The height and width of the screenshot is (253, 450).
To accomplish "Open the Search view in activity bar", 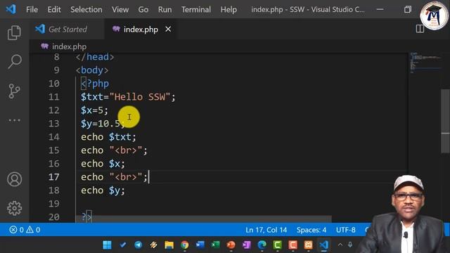I will click(x=14, y=61).
